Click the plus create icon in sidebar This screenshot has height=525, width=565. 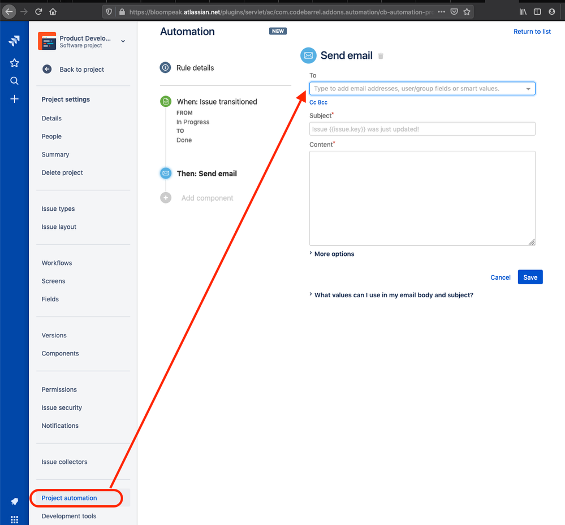pos(14,99)
